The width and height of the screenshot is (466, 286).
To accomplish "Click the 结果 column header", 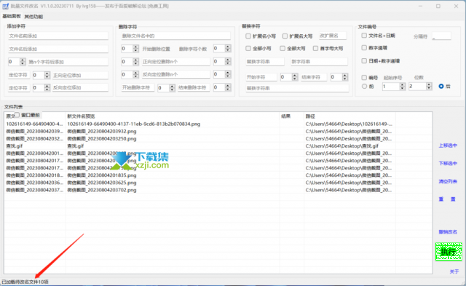I will click(x=292, y=116).
